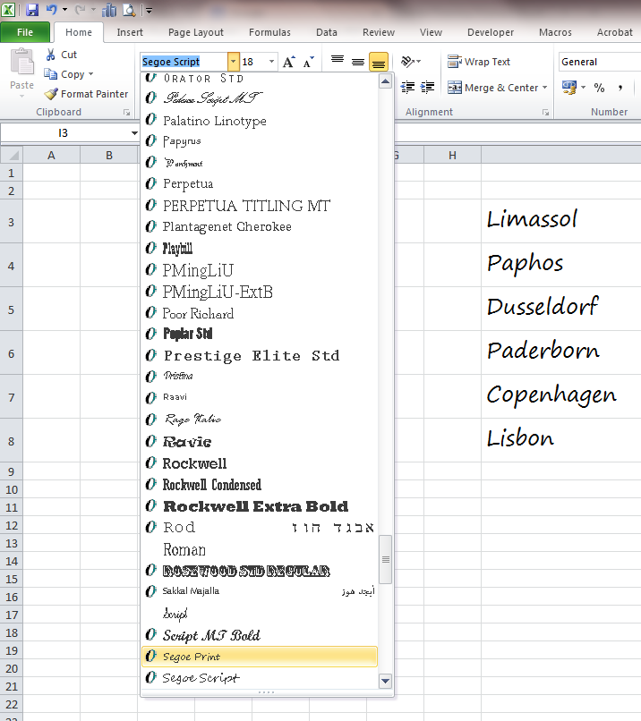Click the Copy button

tap(64, 74)
